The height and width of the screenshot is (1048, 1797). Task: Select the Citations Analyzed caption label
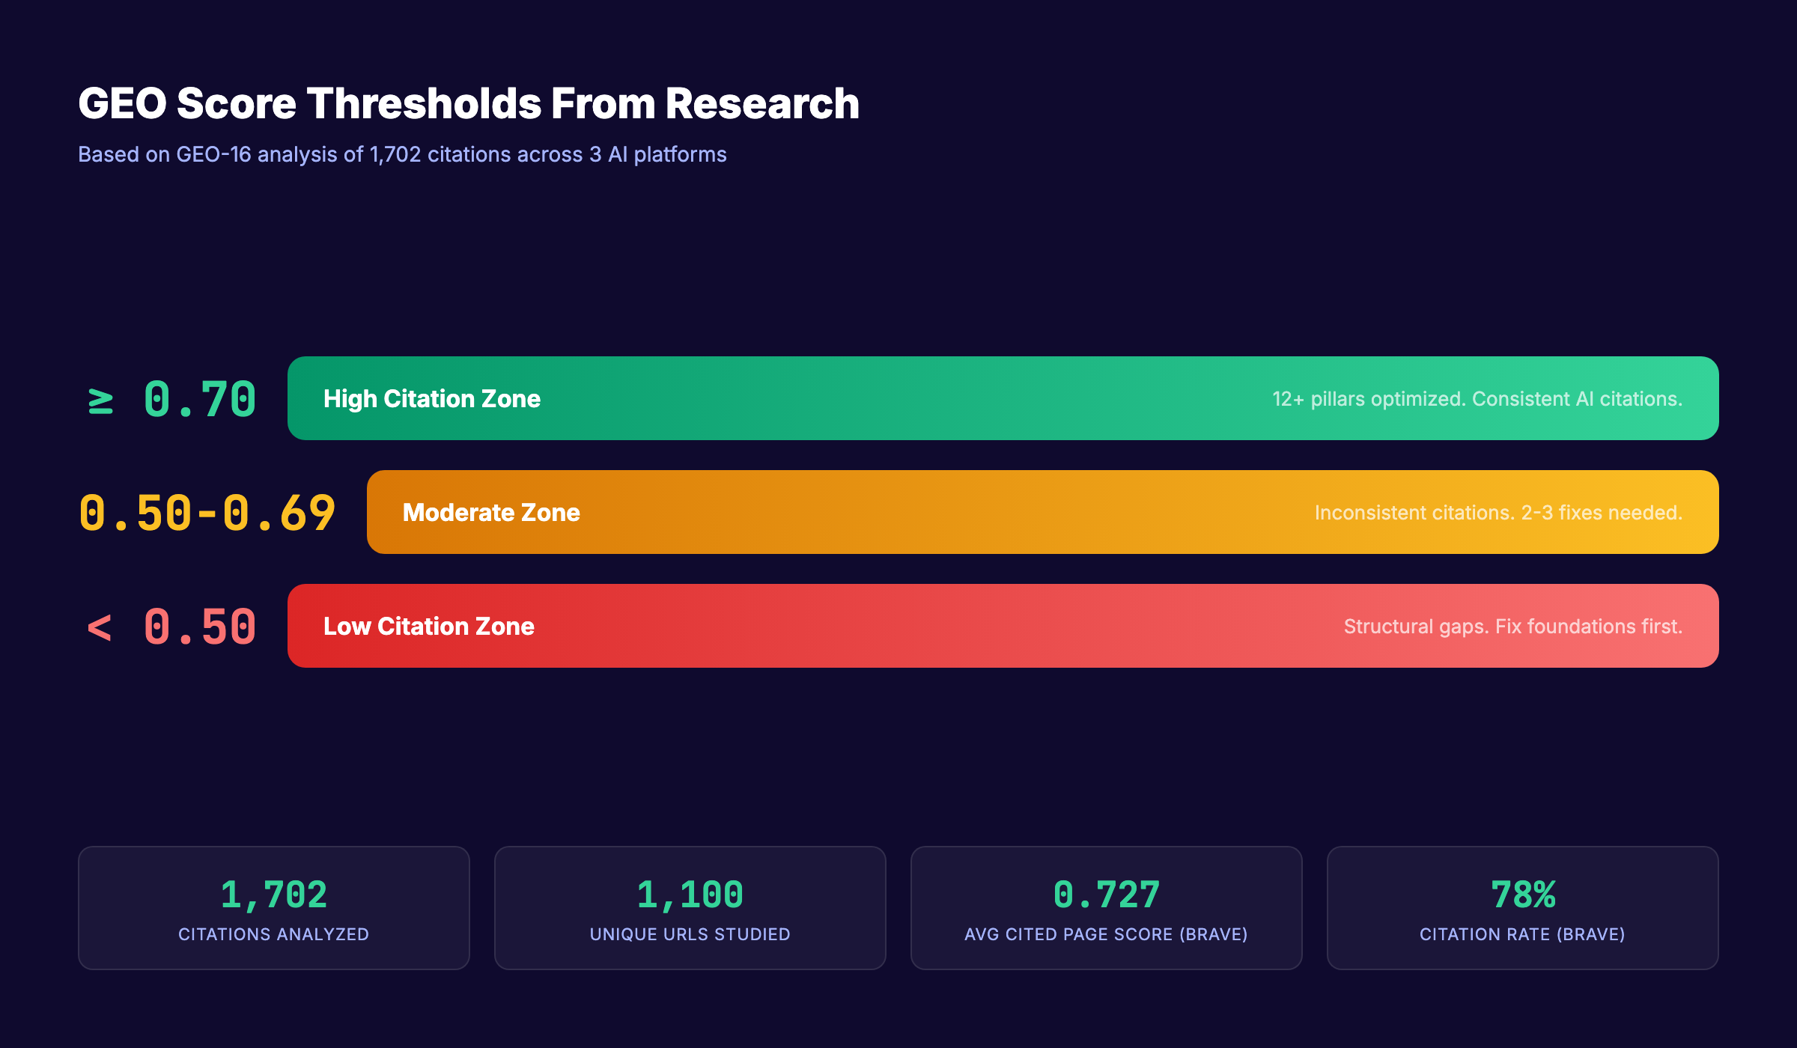pyautogui.click(x=273, y=933)
